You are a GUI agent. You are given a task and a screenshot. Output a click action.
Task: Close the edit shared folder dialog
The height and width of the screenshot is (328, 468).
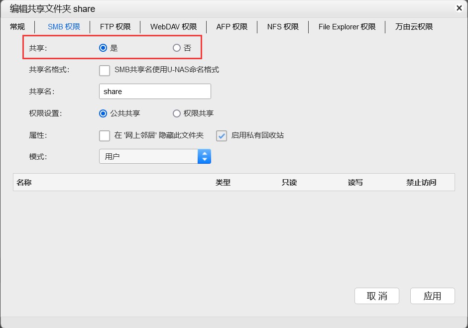(x=459, y=8)
